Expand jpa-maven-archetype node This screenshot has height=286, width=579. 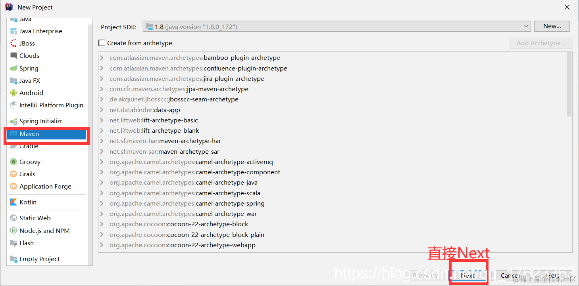tap(102, 89)
